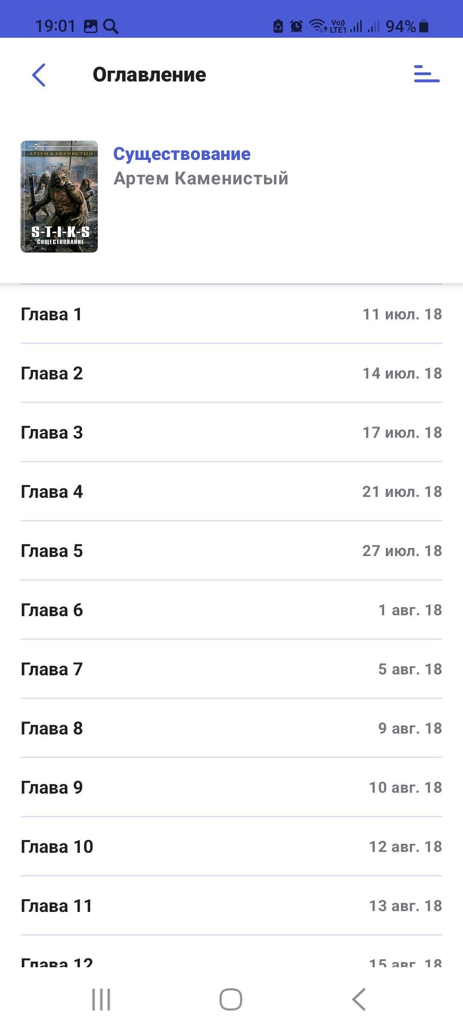463x1029 pixels.
Task: Choose Глава 9 entry
Action: [x=231, y=788]
